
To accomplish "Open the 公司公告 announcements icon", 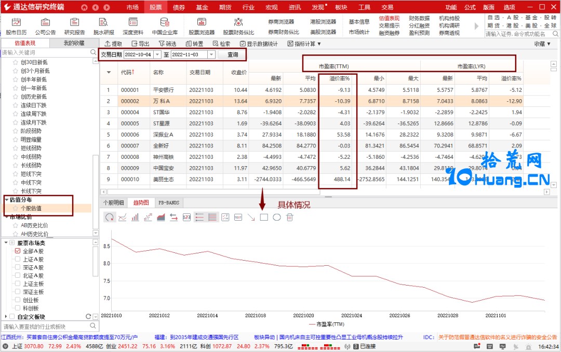I will point(45,22).
